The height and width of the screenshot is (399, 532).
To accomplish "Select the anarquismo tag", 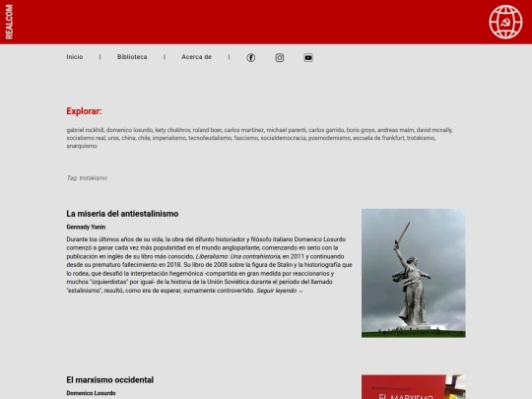I will (82, 146).
